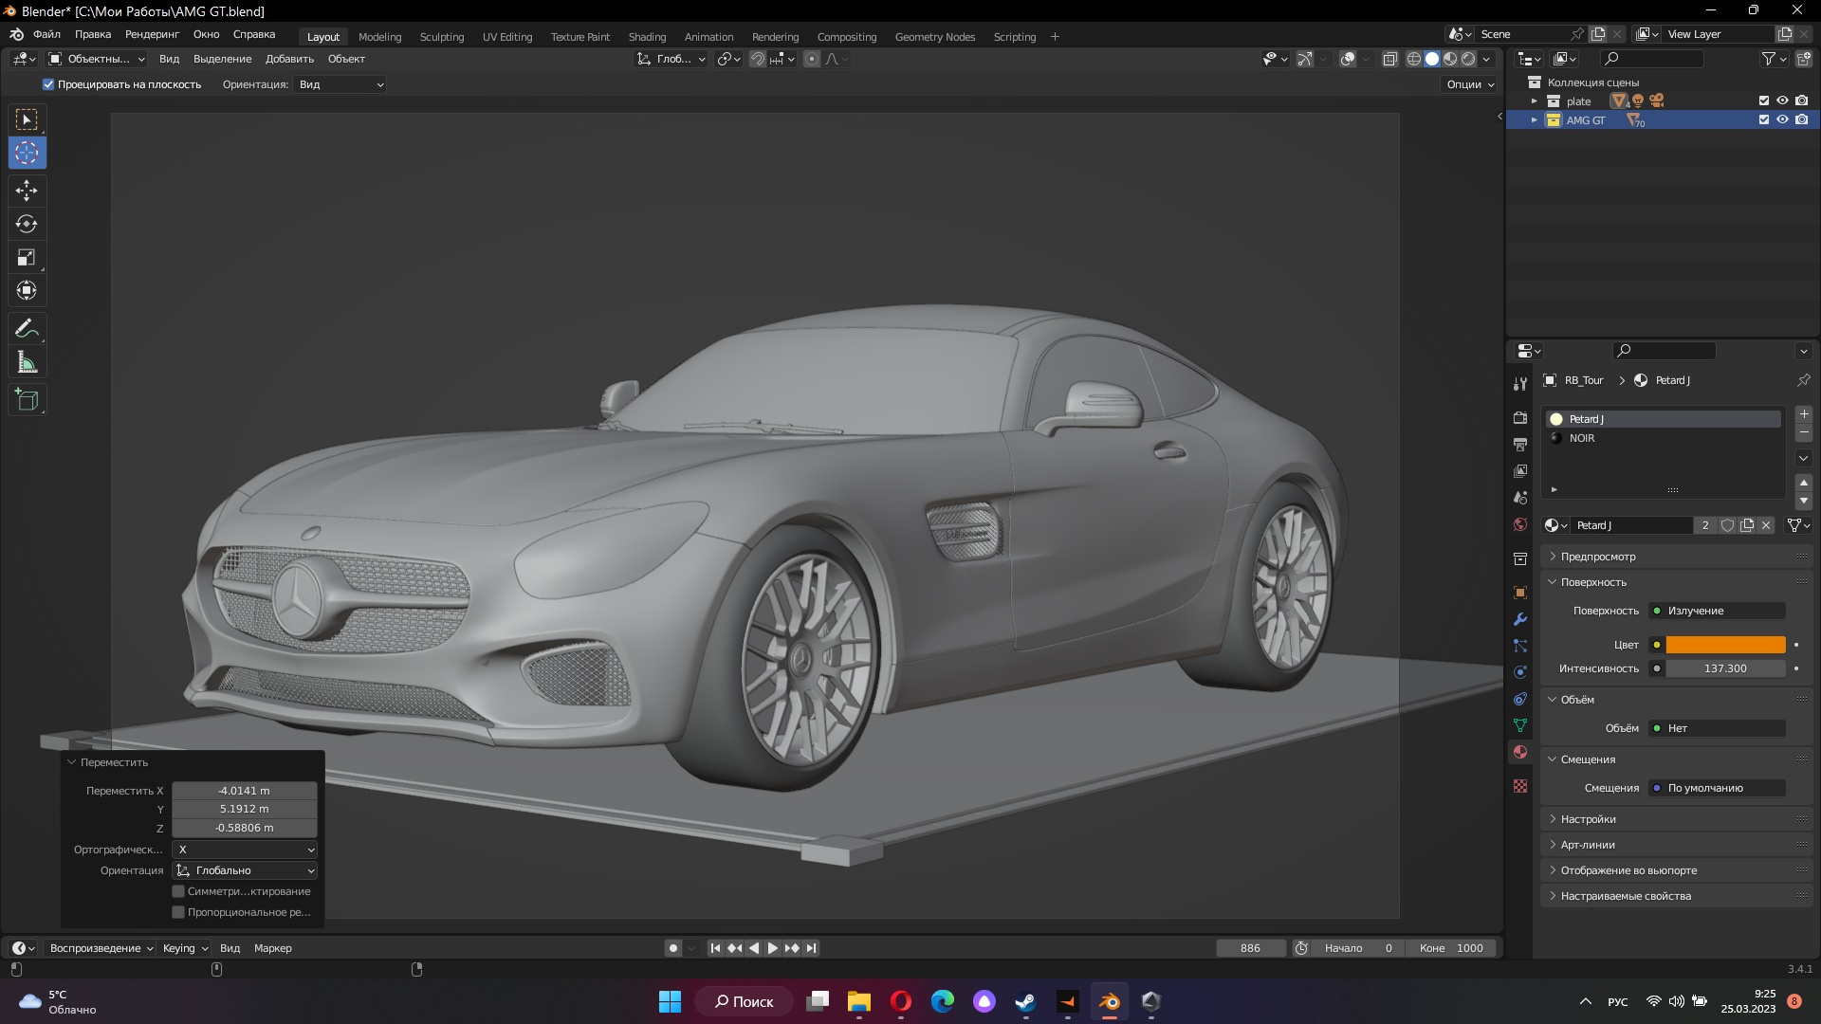This screenshot has height=1024, width=1821.
Task: Expand the plate collection in the outliner
Action: point(1535,101)
